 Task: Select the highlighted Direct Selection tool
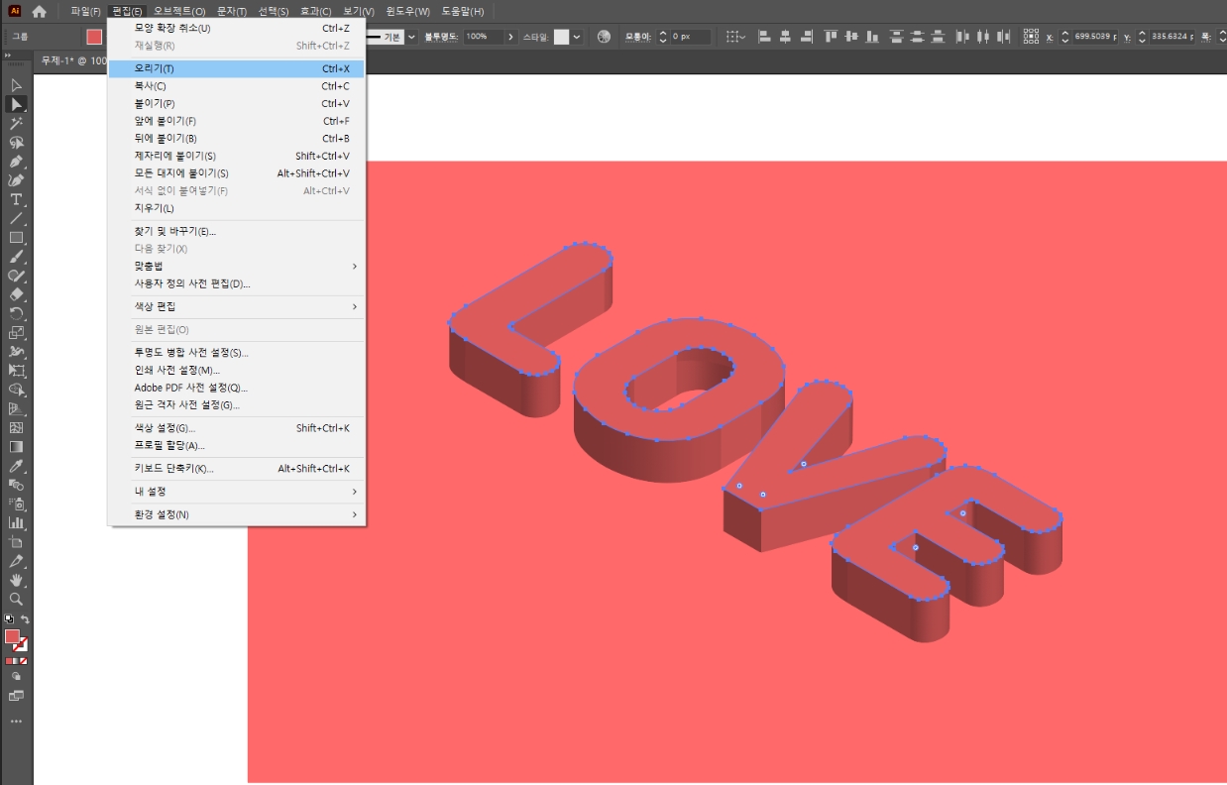pyautogui.click(x=16, y=104)
